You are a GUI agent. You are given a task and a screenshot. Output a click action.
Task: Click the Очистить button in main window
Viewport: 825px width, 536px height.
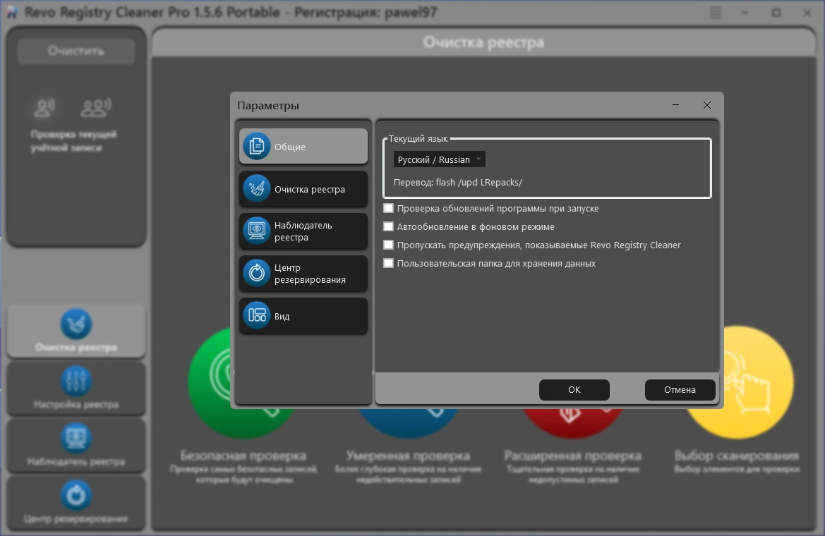coord(76,51)
